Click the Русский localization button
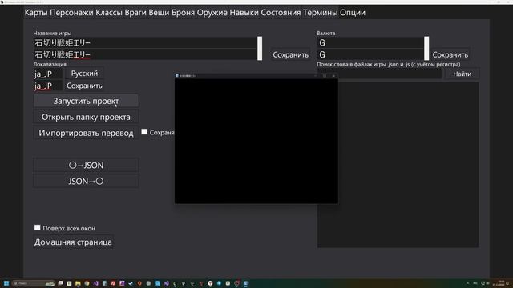513x288 pixels. 84,74
